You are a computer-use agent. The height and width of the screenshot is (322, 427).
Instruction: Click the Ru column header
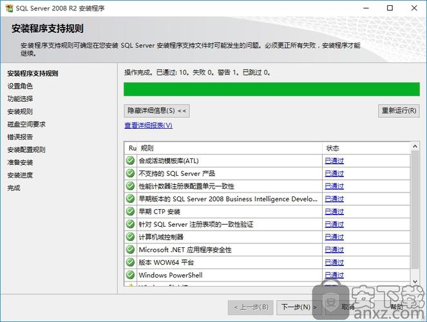(132, 148)
